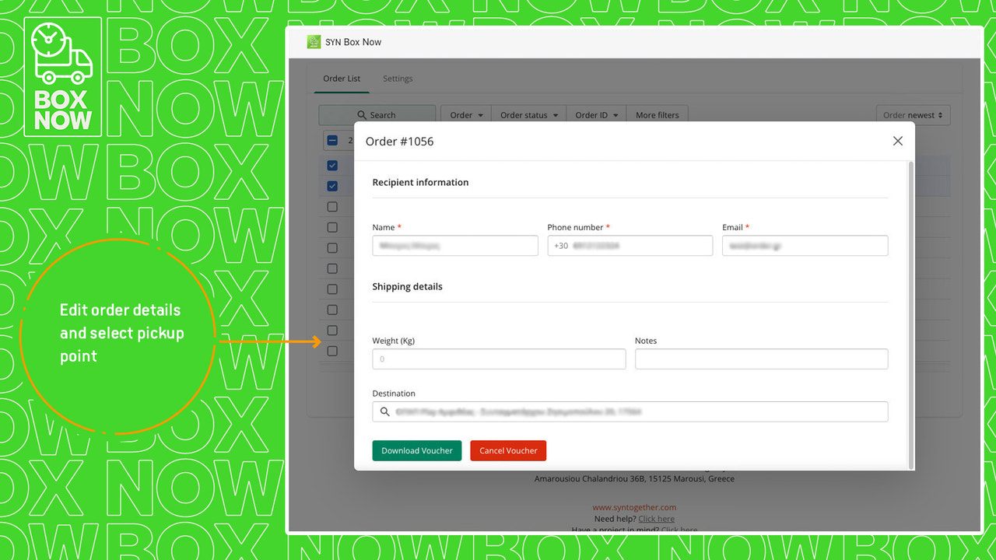This screenshot has width=996, height=560.
Task: Open the Order dropdown
Action: click(x=465, y=114)
